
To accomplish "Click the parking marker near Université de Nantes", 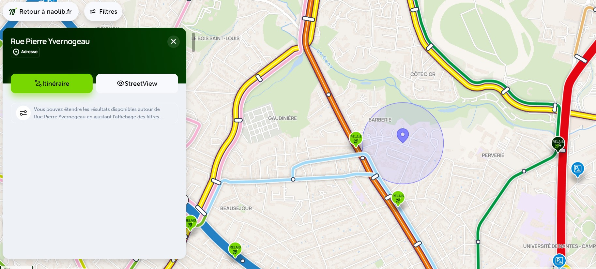I will pyautogui.click(x=559, y=261).
